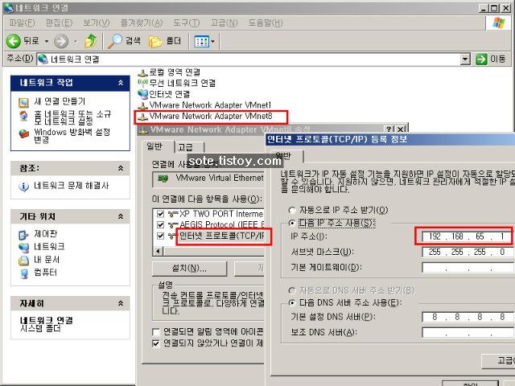This screenshot has height=386, width=515.
Task: Open the 새 연결 만들기 link
Action: tap(60, 101)
